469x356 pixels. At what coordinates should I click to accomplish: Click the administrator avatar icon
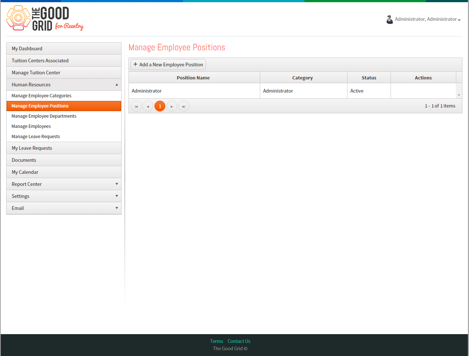click(389, 19)
